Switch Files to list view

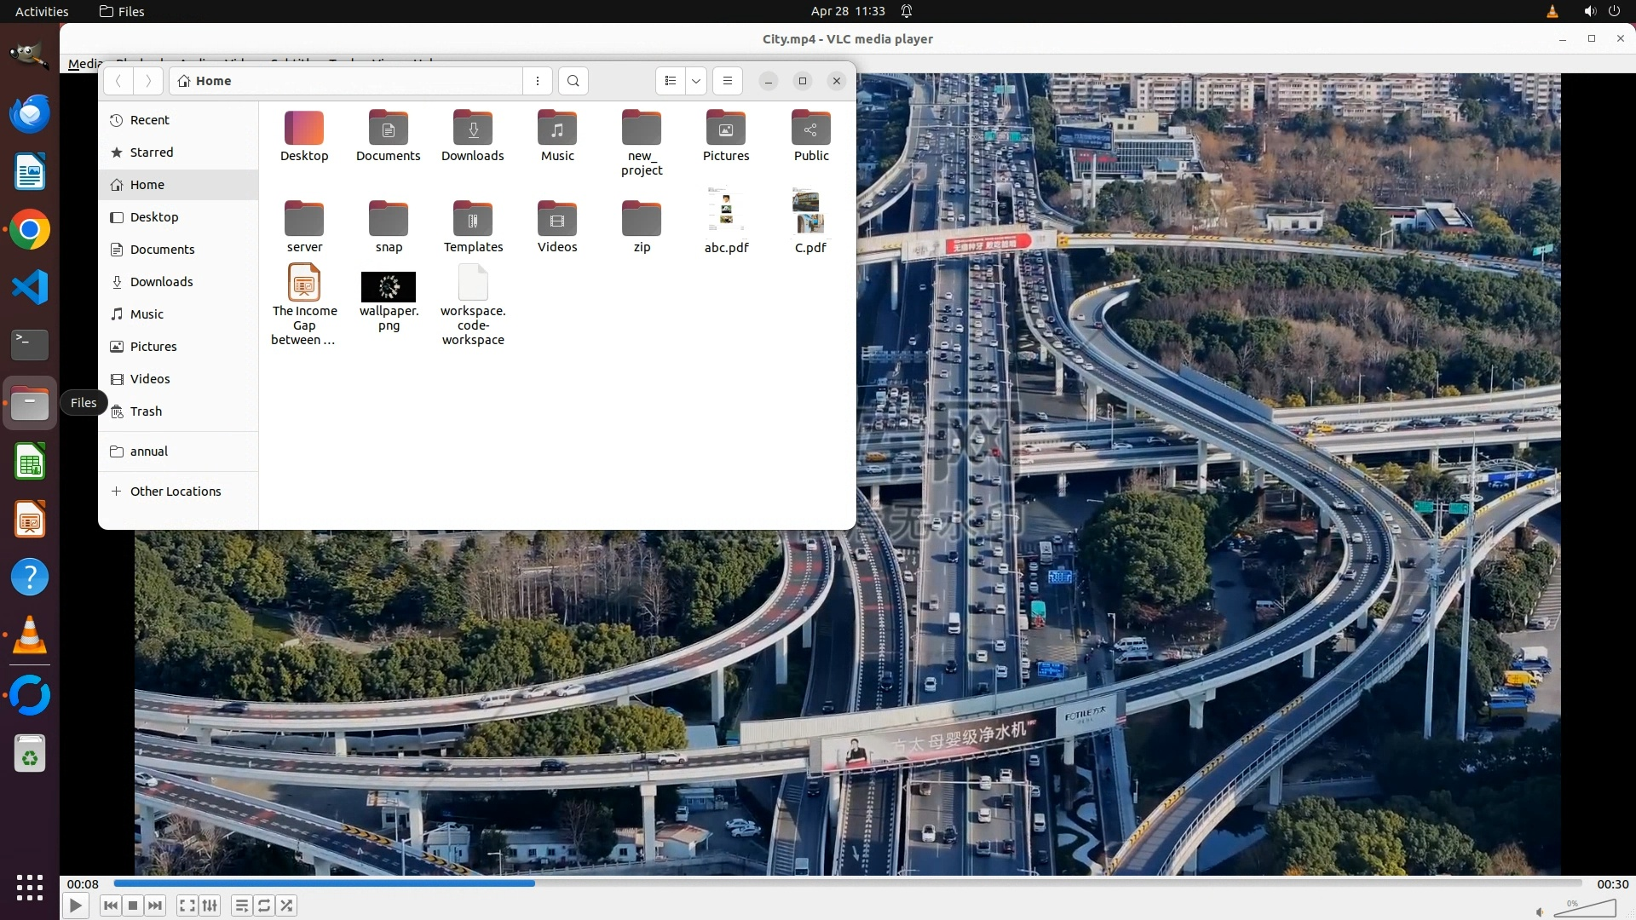tap(671, 81)
